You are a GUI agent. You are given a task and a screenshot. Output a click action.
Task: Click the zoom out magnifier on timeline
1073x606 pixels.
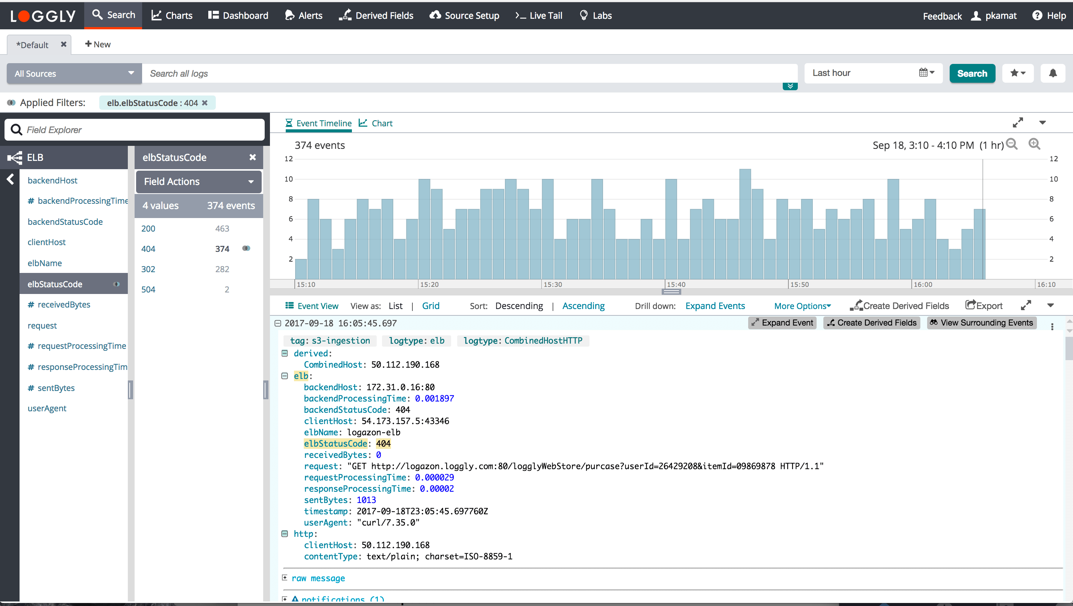coord(1012,144)
